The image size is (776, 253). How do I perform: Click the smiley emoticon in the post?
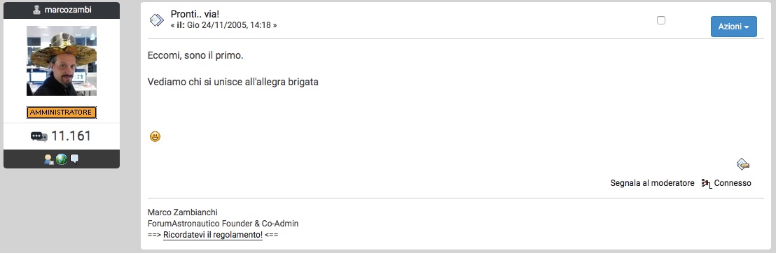coord(155,136)
